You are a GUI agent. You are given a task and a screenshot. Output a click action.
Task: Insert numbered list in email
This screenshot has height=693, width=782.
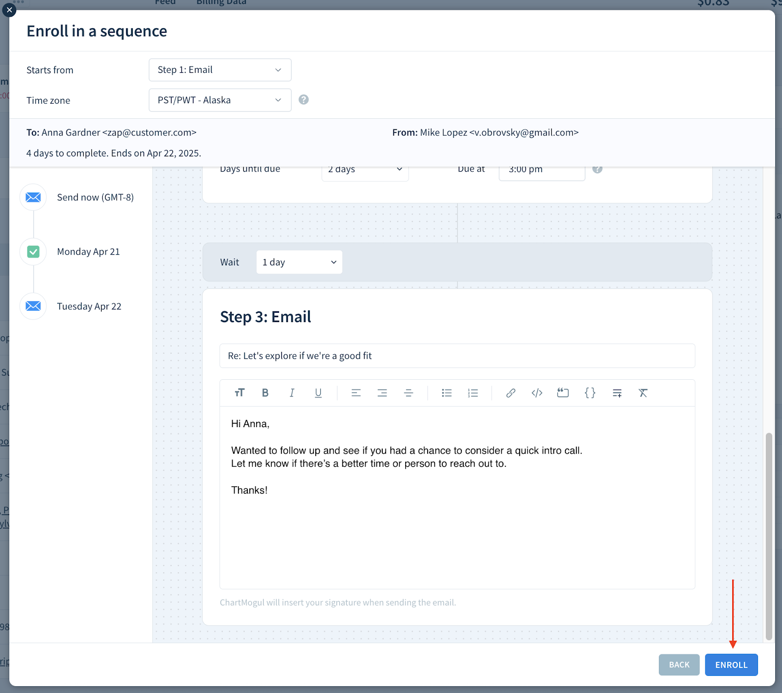click(x=473, y=393)
